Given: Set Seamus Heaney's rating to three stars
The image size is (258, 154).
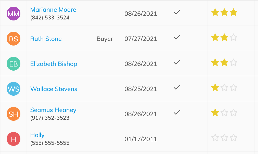Looking at the screenshot, I should [234, 113].
